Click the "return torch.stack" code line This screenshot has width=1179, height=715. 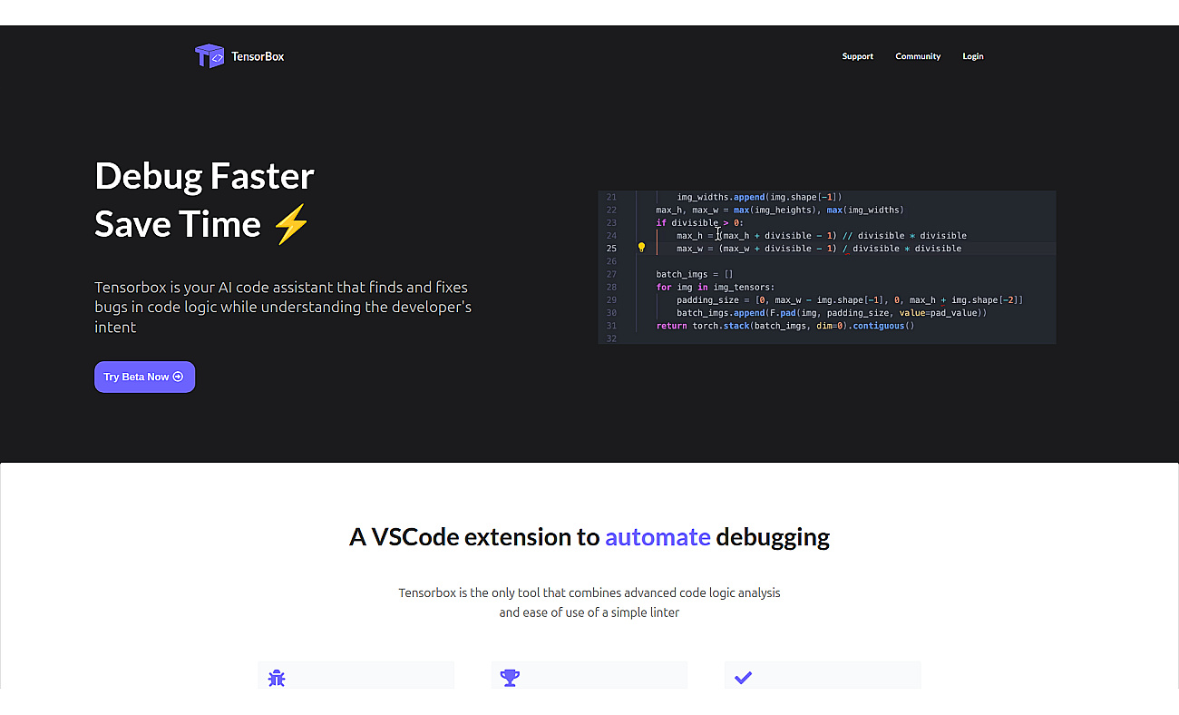click(x=785, y=326)
